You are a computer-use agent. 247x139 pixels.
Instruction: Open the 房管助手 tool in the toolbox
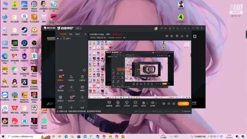71,78
